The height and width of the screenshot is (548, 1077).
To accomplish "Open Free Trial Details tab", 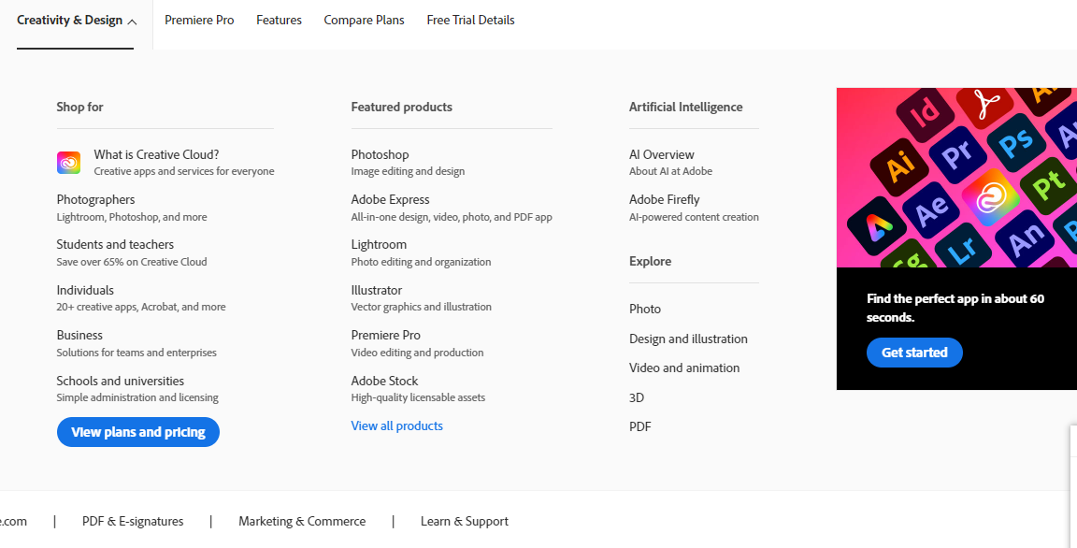I will coord(470,20).
